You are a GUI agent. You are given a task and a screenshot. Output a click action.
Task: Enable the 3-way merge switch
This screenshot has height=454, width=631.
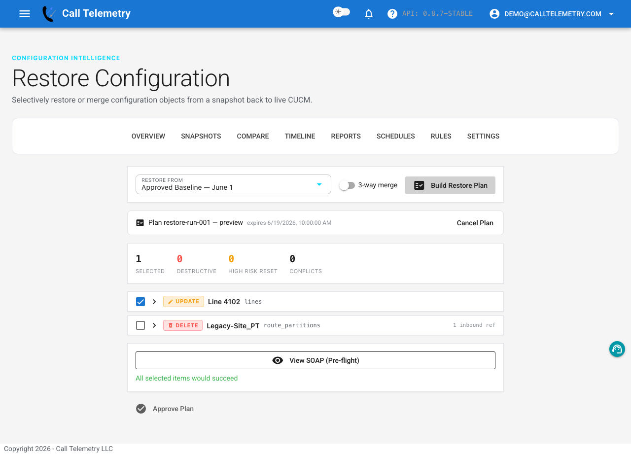347,185
